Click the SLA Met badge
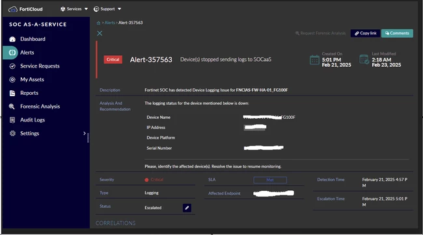423x235 pixels. point(270,180)
